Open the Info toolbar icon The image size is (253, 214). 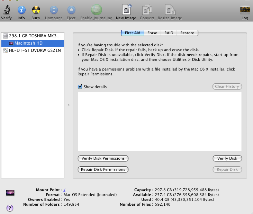tap(21, 10)
